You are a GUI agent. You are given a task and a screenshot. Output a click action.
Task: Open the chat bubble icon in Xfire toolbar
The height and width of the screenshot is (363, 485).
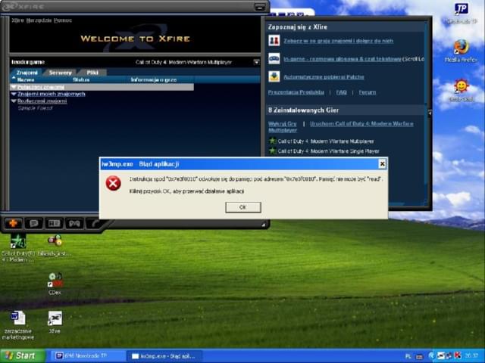33,223
